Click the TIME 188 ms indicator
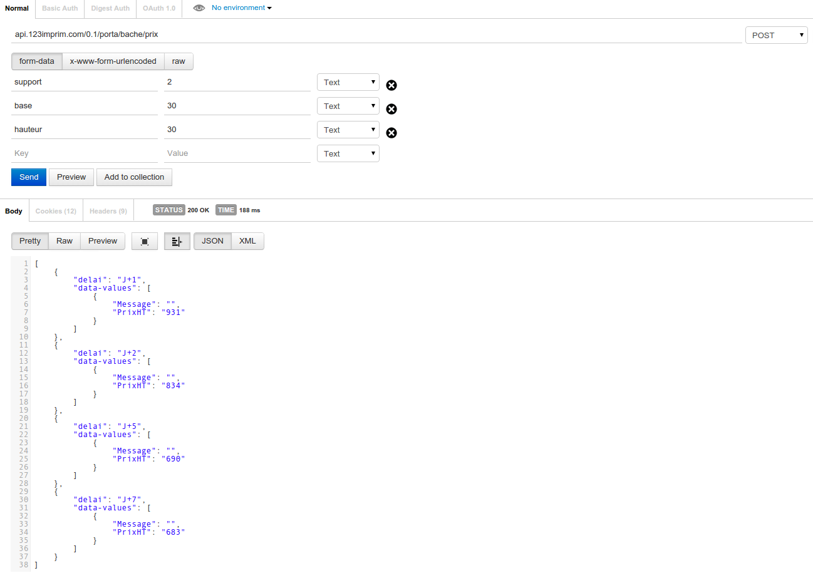 coord(238,210)
